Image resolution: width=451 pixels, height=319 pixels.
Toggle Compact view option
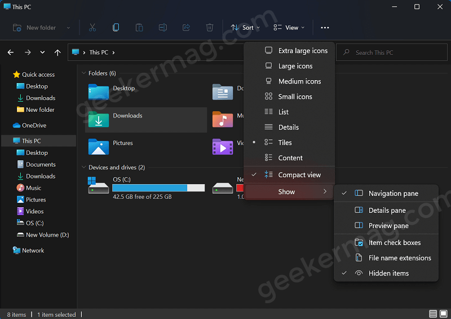(289, 175)
